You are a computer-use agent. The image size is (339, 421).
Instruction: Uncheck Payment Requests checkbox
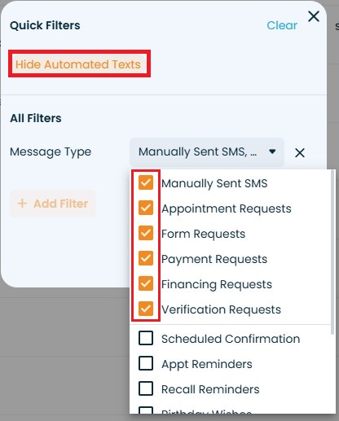click(x=146, y=258)
